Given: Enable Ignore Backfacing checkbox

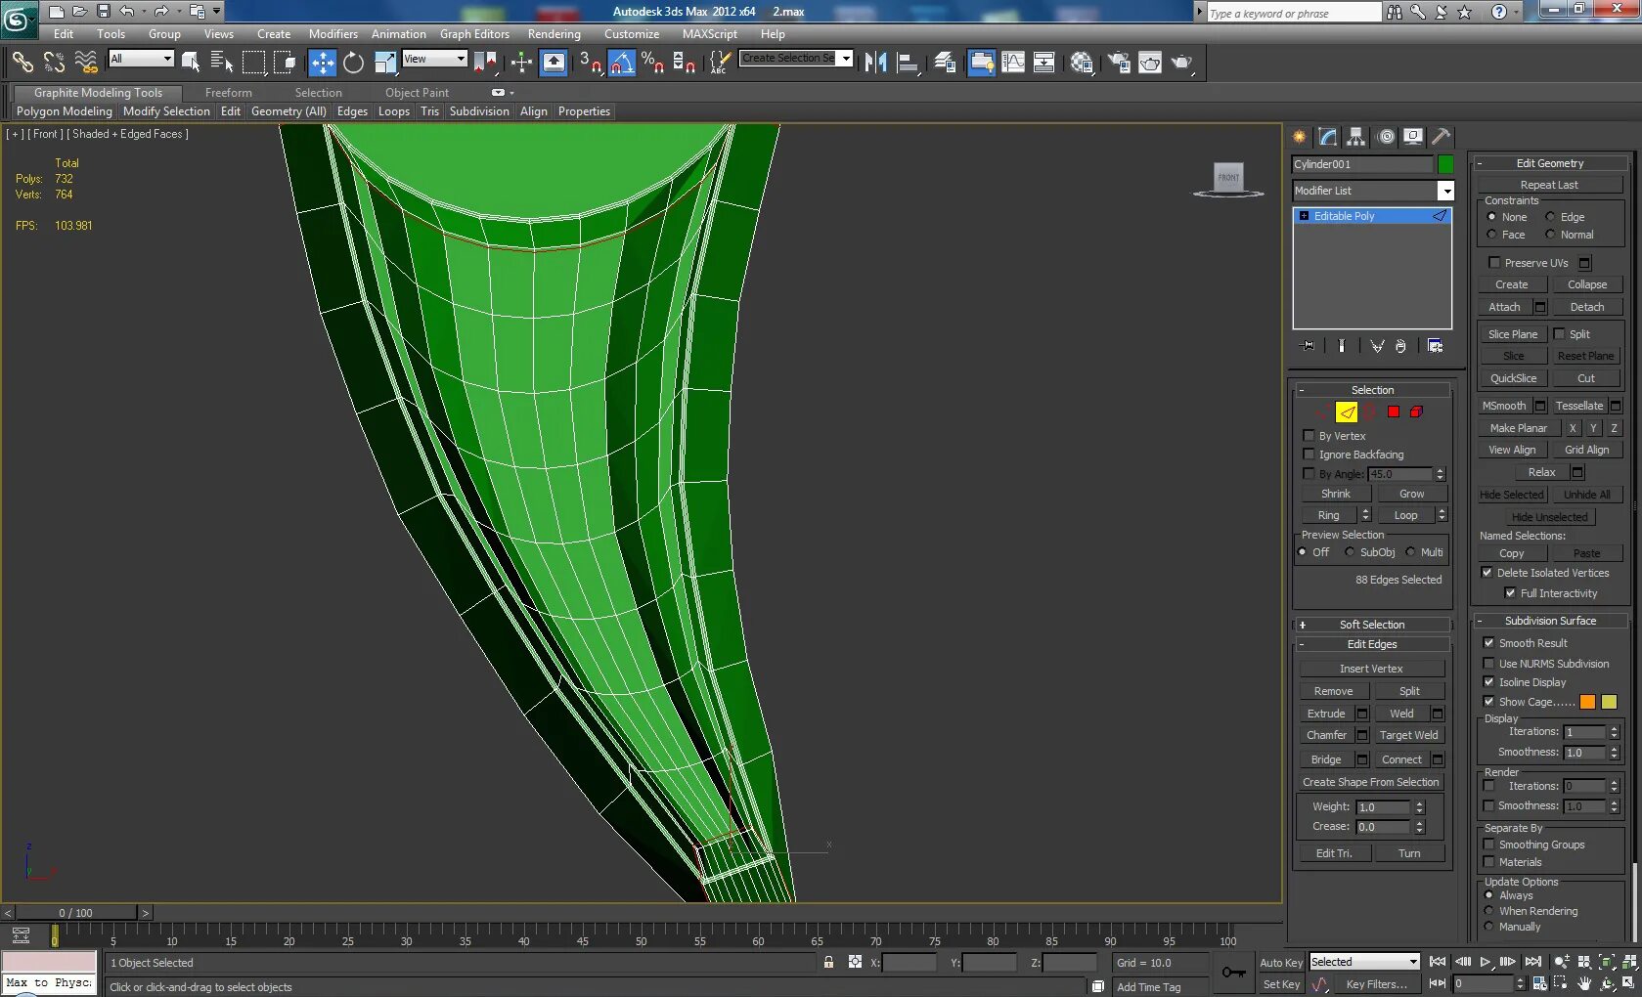Looking at the screenshot, I should point(1309,455).
